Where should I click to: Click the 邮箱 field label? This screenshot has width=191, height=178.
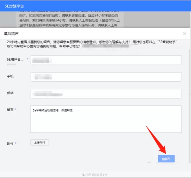[x=10, y=93]
